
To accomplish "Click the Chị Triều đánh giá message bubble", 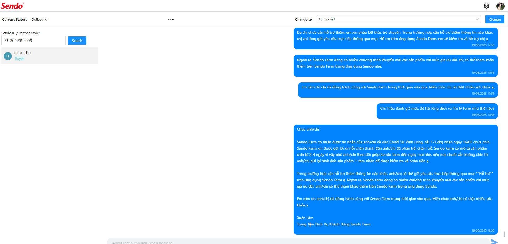I will coord(437,111).
